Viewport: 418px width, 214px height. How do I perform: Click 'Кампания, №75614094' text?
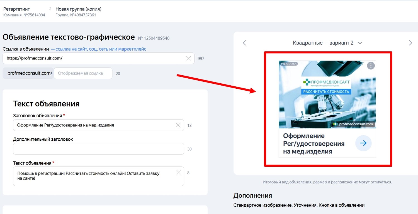click(24, 15)
